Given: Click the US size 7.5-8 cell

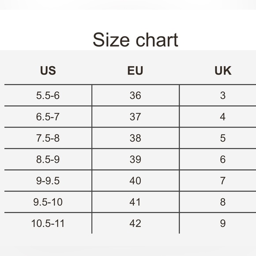Looking at the screenshot, I should point(48,138).
